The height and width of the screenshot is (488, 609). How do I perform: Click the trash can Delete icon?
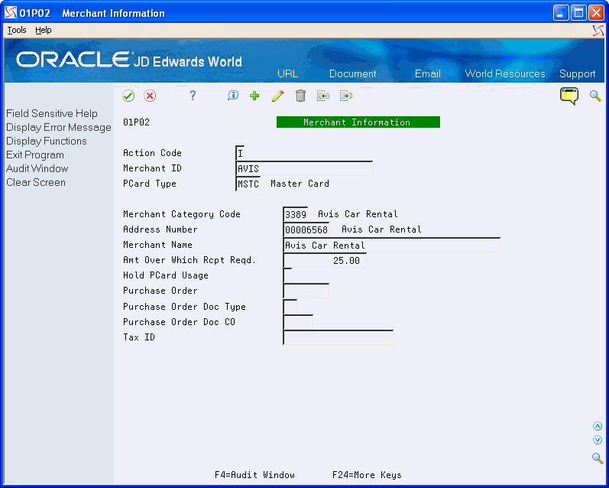click(x=300, y=96)
